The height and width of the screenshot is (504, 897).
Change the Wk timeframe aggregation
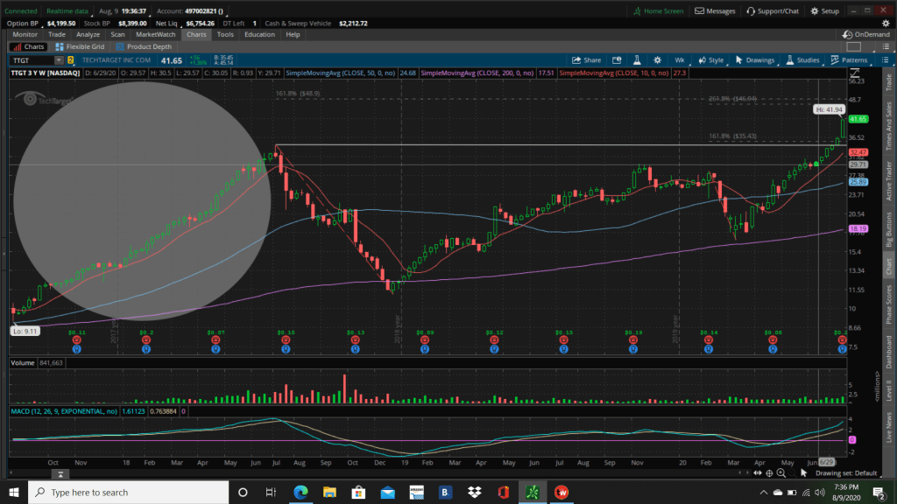click(x=679, y=60)
